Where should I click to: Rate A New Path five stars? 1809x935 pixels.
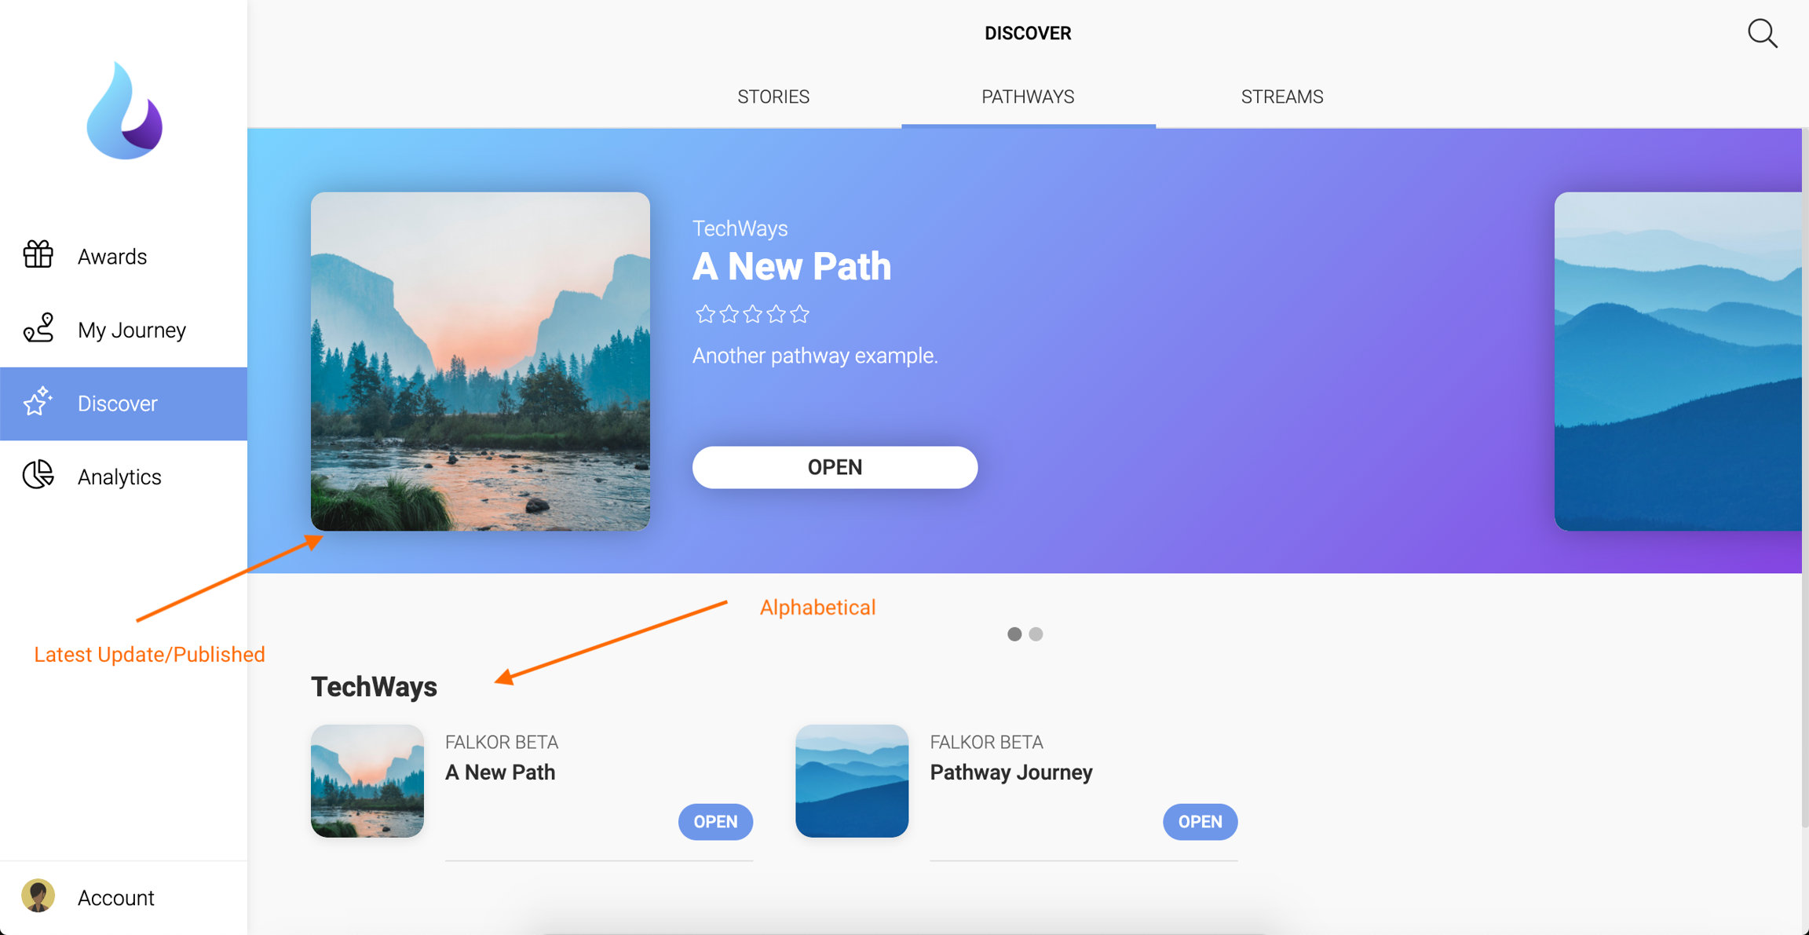click(x=799, y=314)
